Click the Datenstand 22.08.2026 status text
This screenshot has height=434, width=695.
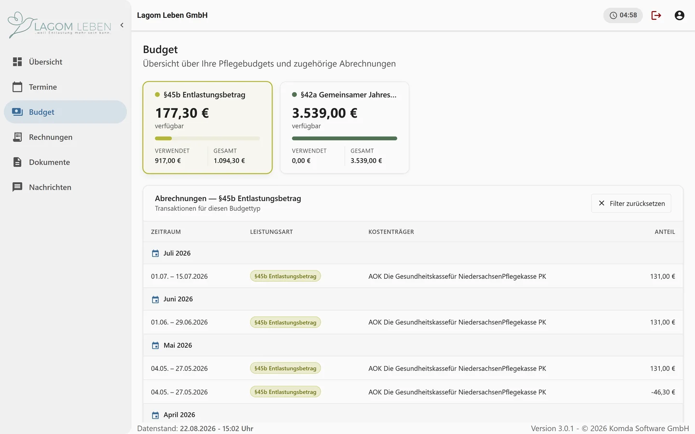pos(195,428)
